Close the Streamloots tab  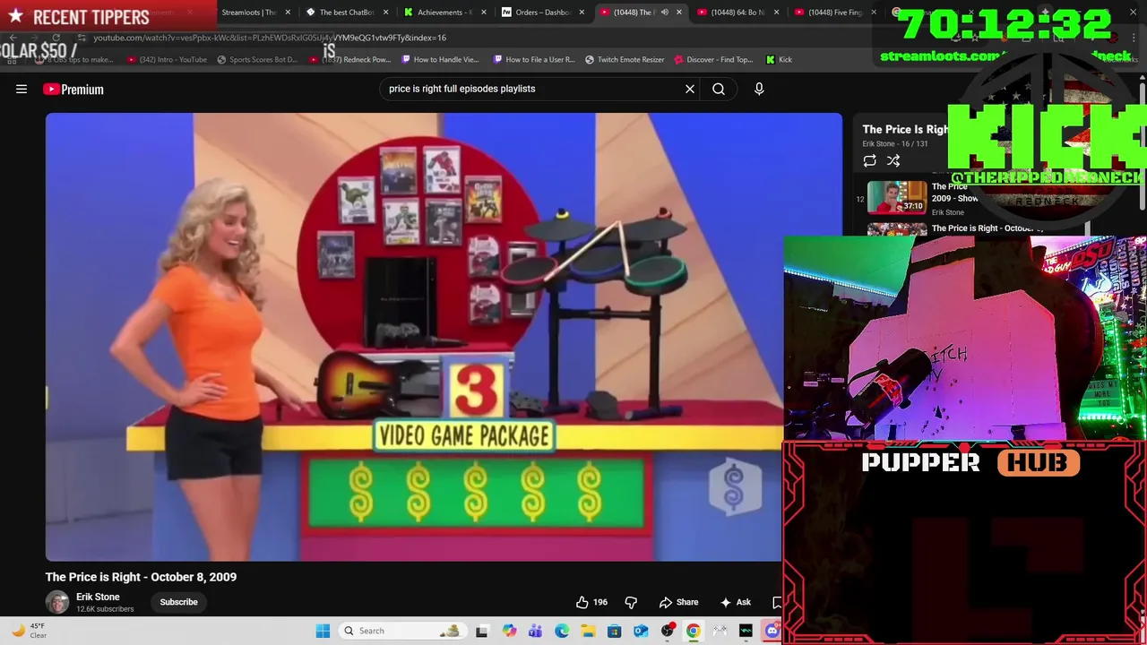coord(289,13)
